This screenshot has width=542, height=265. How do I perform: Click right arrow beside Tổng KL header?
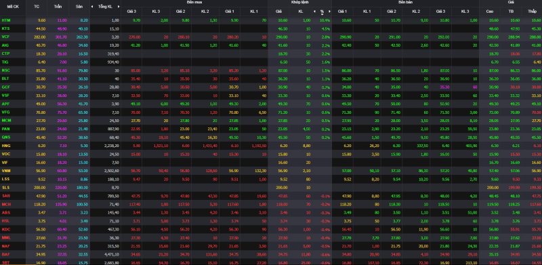pyautogui.click(x=119, y=7)
